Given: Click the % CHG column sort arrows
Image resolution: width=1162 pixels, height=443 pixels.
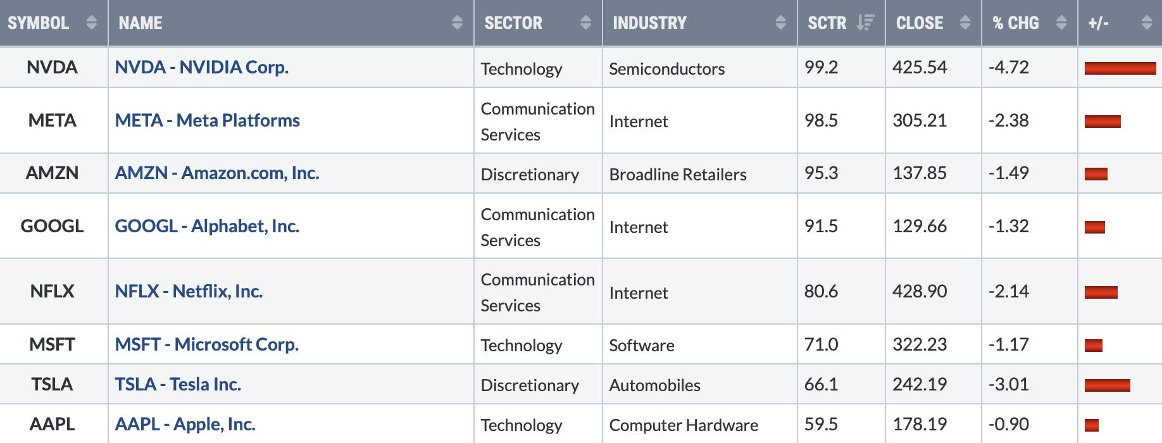Looking at the screenshot, I should (1062, 23).
